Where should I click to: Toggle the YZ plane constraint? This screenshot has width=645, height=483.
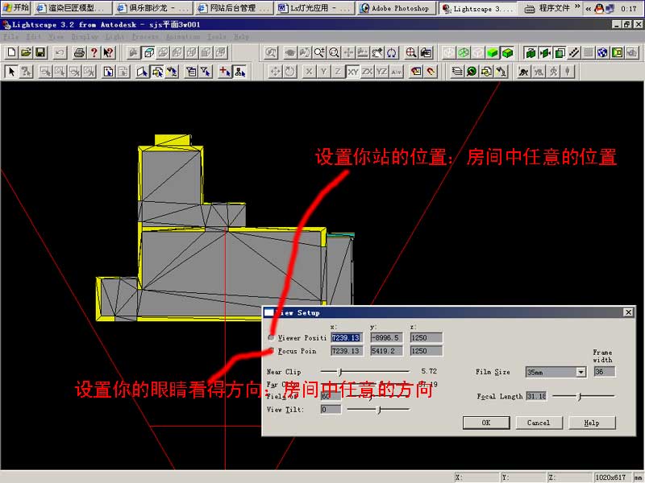point(382,72)
